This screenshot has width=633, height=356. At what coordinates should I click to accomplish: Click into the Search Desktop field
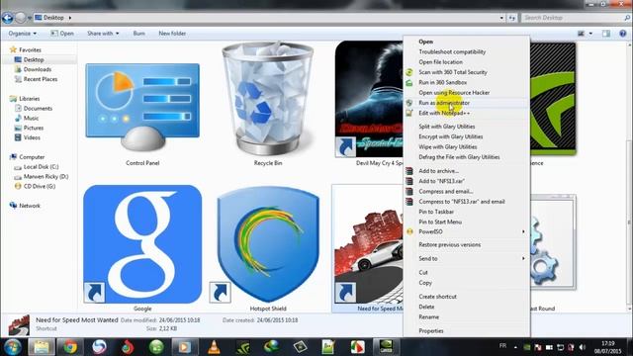pyautogui.click(x=576, y=18)
